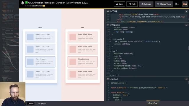Click the position: absolute; CSS line
Viewport: 189px width, 106px height.
click(123, 54)
